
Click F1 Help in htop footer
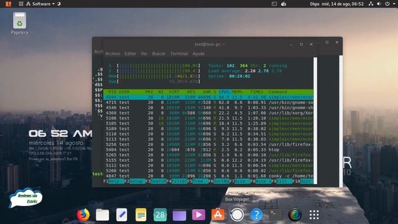[114, 181]
